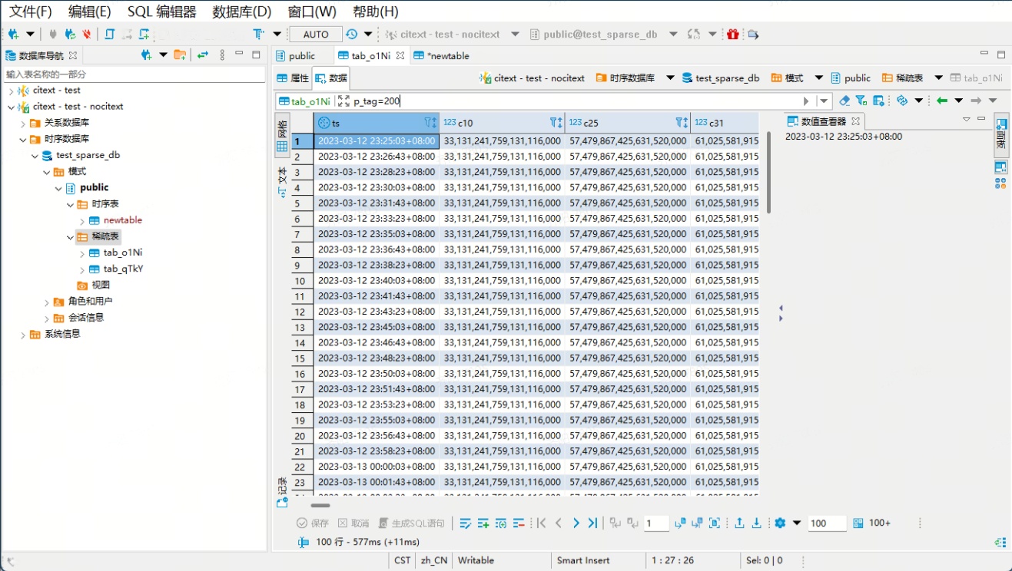Click the import data download arrow icon

(x=757, y=523)
